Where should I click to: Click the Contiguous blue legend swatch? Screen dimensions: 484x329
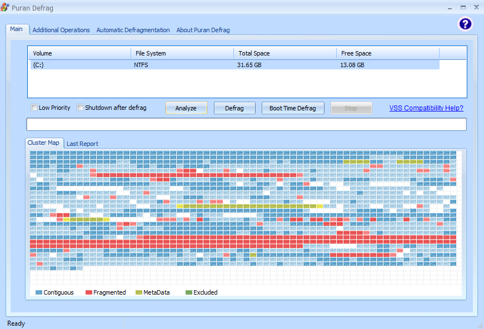pos(39,292)
